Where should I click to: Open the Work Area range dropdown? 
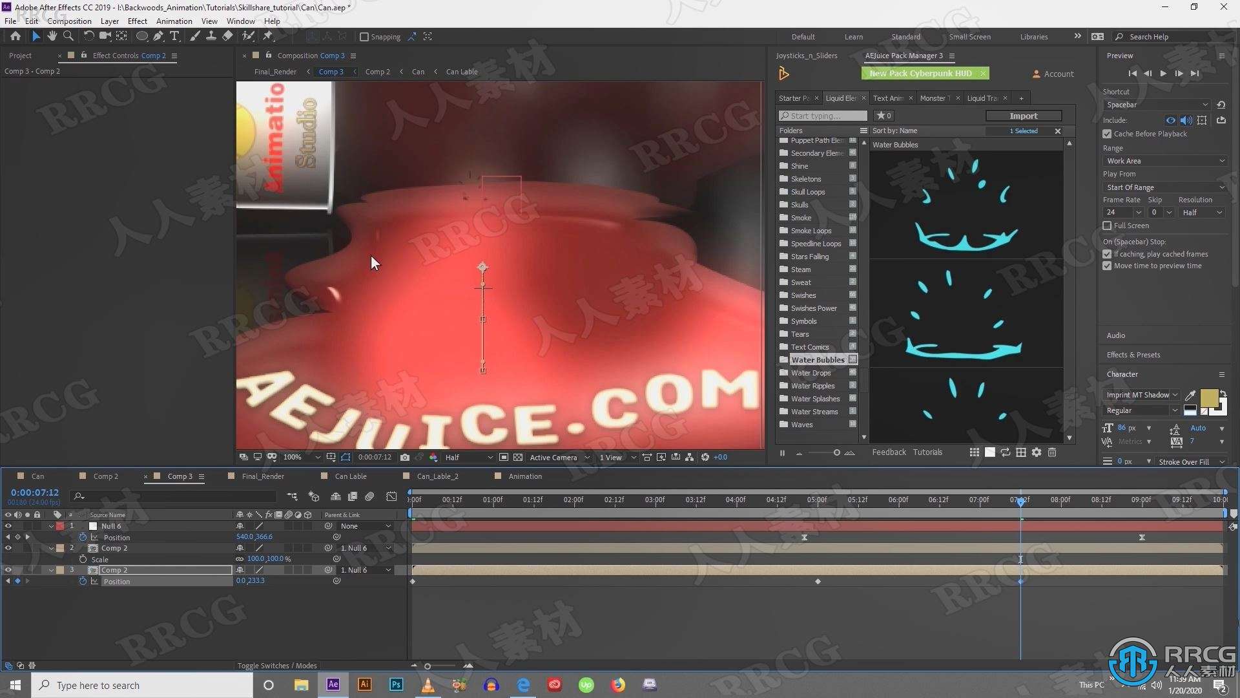click(1164, 161)
